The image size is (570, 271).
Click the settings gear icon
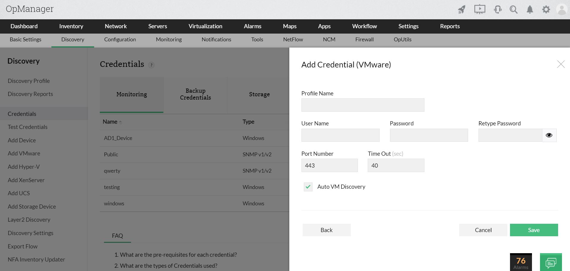[x=546, y=10]
